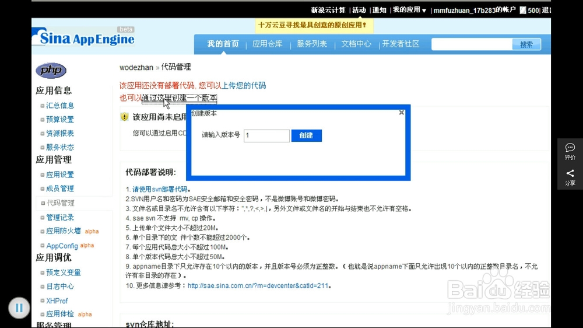This screenshot has height=328, width=583.
Task: Open the mmfuzhuan_17b283 account link
Action: click(475, 10)
